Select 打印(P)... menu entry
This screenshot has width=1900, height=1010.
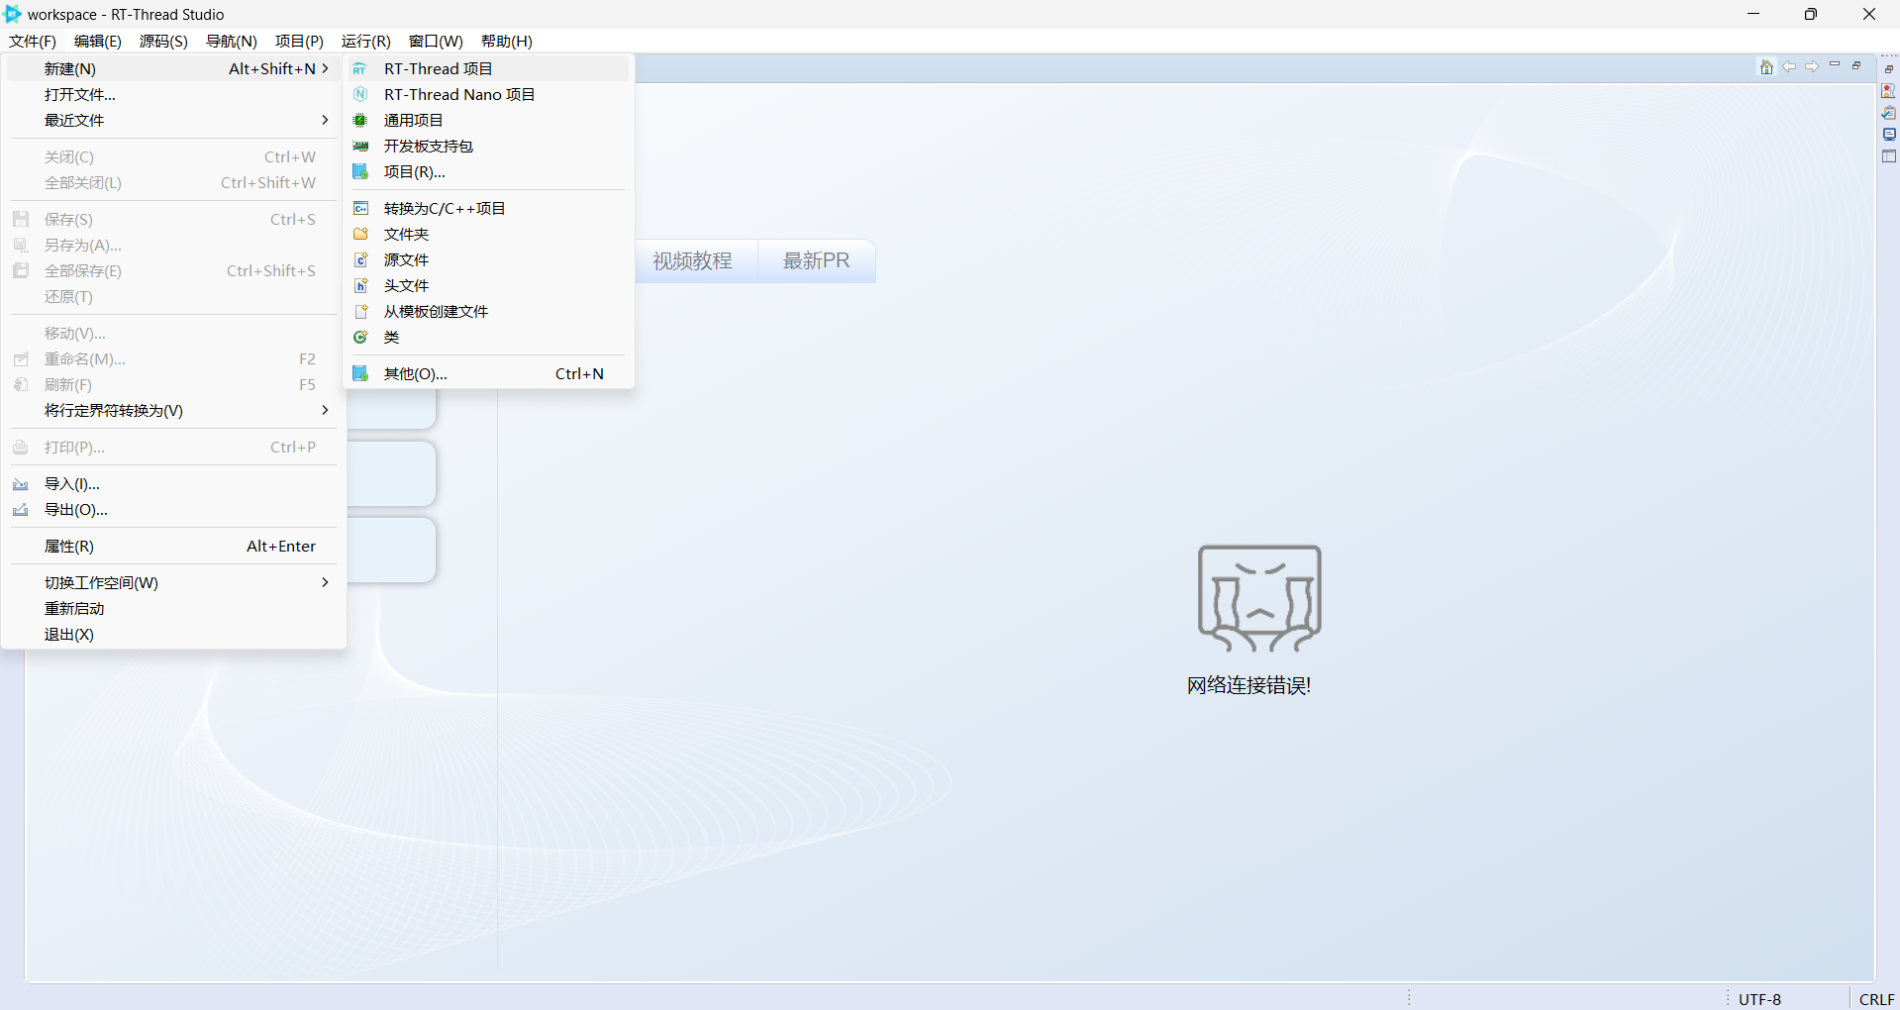[174, 447]
